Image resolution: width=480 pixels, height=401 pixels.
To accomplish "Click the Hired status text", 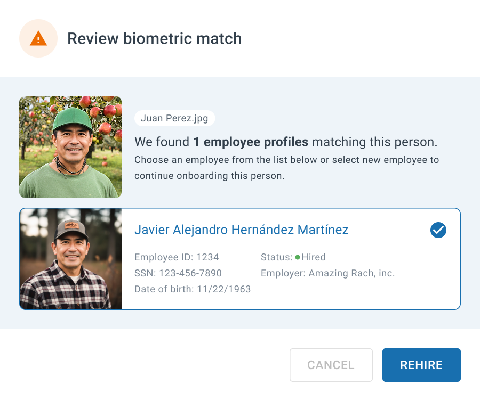I will (x=314, y=257).
